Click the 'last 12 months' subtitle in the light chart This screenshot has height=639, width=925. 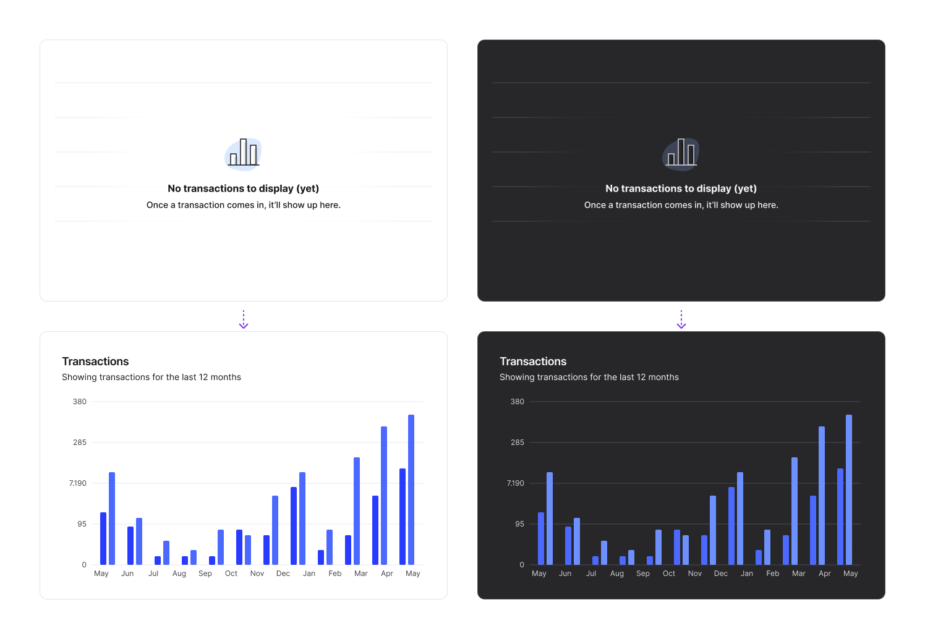[x=151, y=377]
